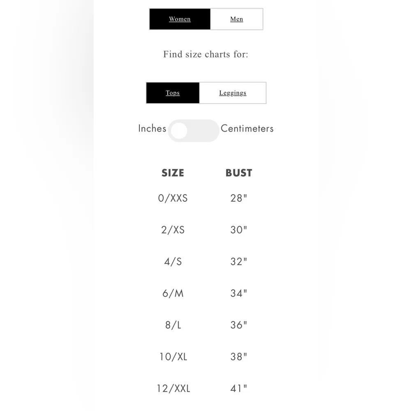Click the 8/L size entry
Viewport: 411px width, 411px height.
pyautogui.click(x=173, y=325)
